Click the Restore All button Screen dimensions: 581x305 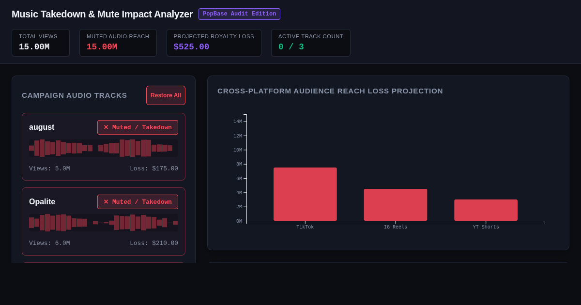(x=166, y=95)
